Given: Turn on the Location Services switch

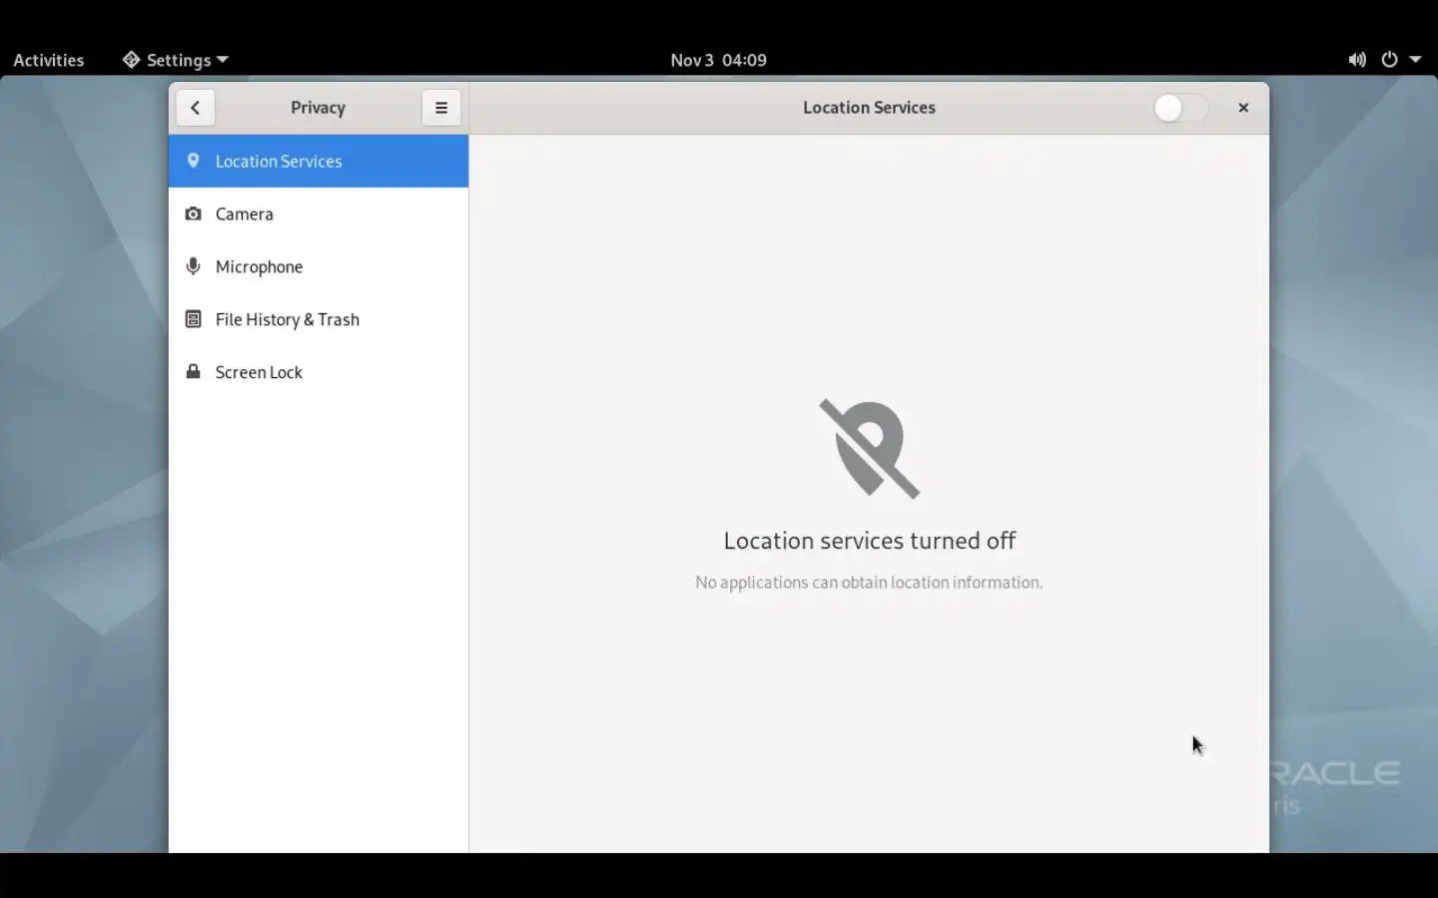Looking at the screenshot, I should click(x=1181, y=108).
